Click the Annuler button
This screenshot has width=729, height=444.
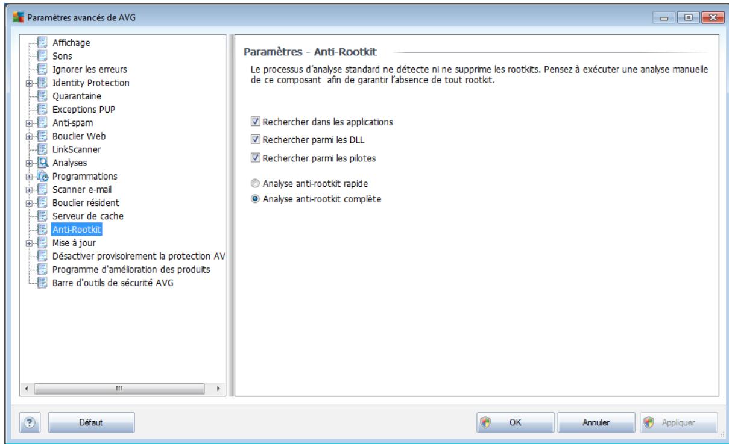coord(595,423)
